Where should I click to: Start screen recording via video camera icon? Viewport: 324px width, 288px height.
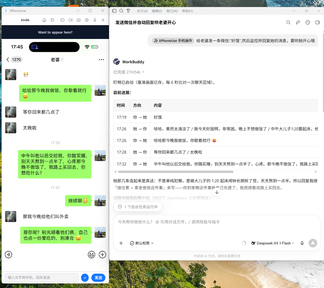71,20
